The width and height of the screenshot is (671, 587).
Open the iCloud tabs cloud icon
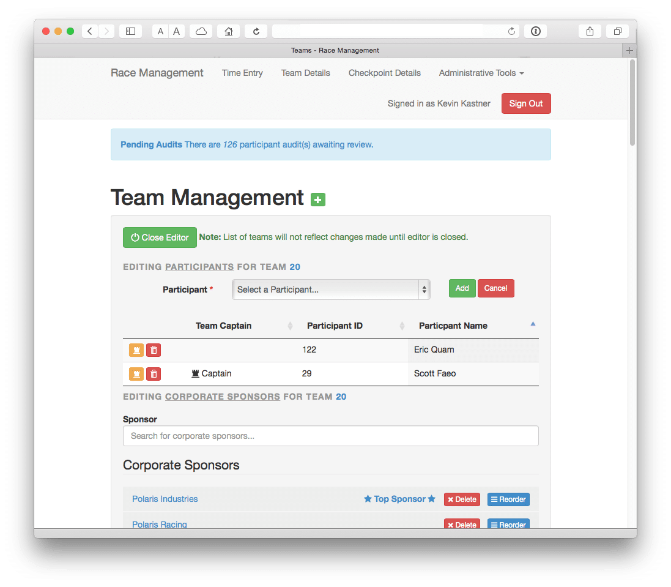pyautogui.click(x=201, y=31)
